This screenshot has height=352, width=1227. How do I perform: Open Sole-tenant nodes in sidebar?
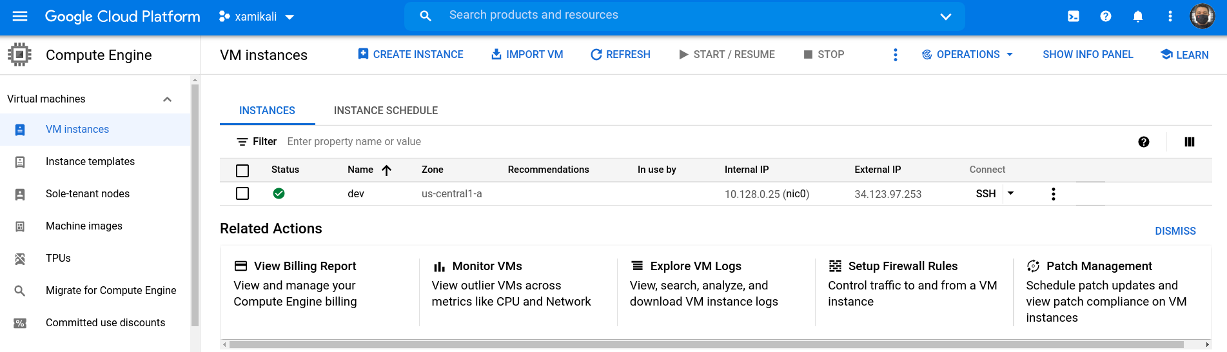pos(95,194)
